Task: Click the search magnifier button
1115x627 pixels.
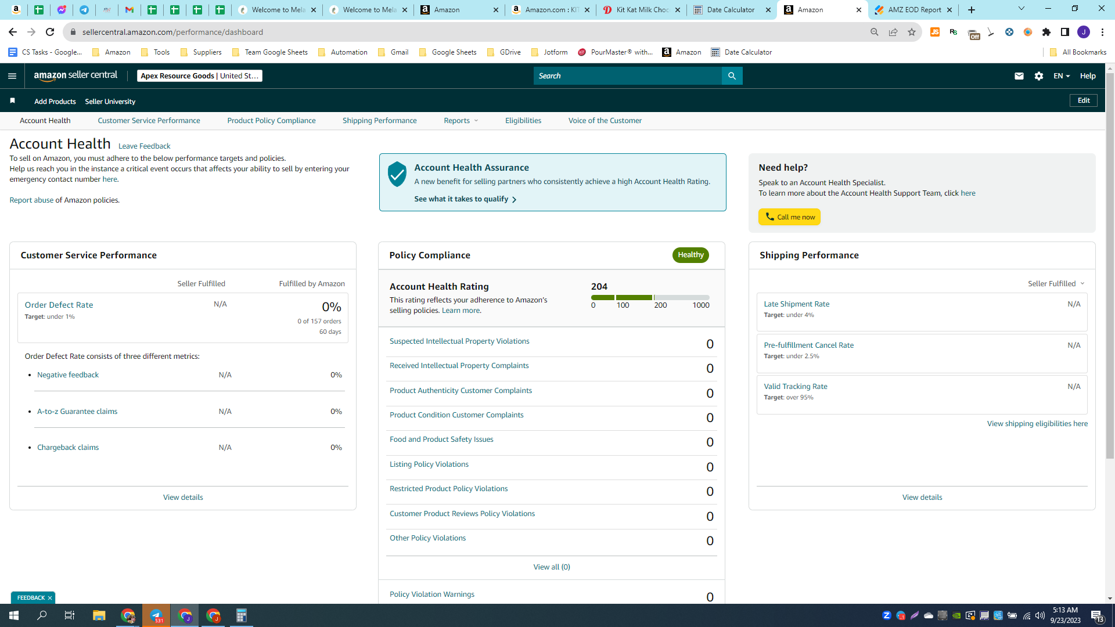Action: point(732,76)
